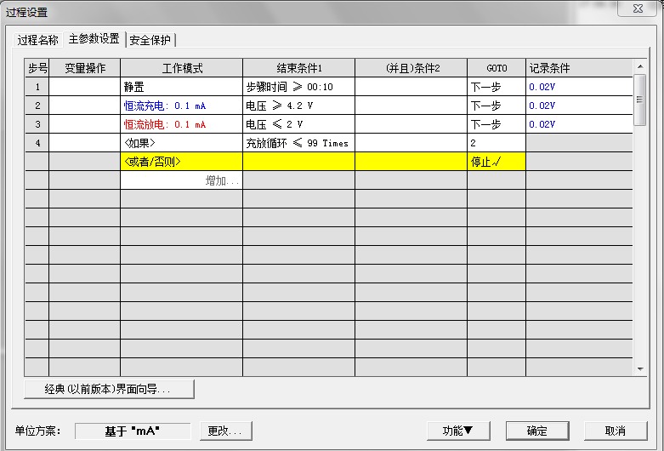Click the 电压 ≤ 2 V condition cell
This screenshot has width=664, height=451.
tap(299, 123)
